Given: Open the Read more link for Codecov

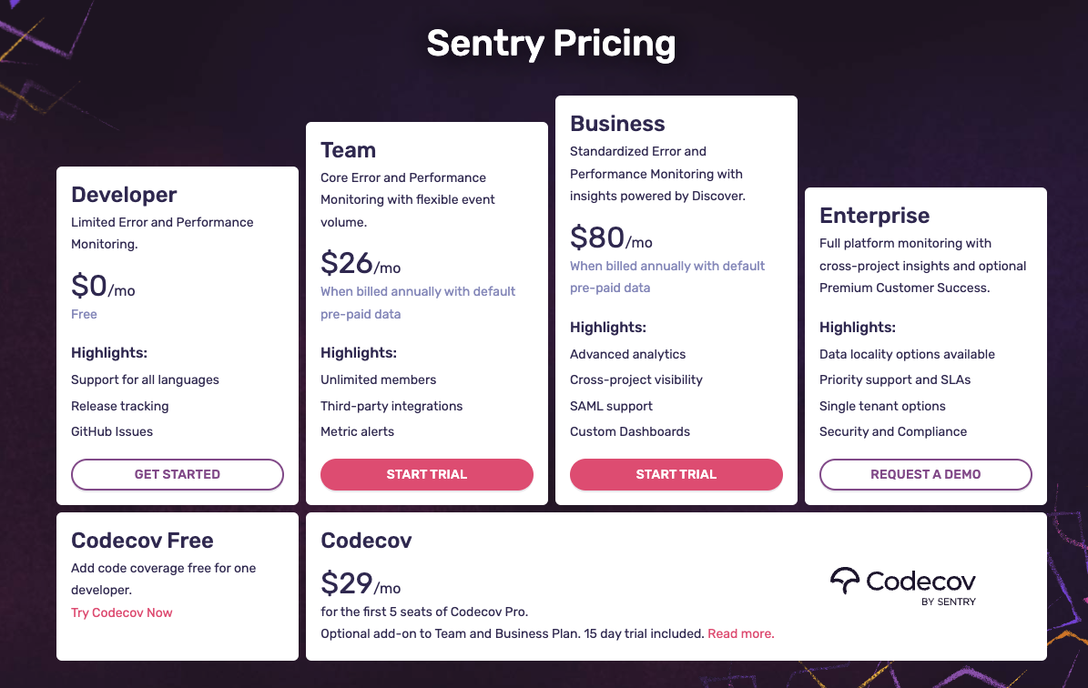Looking at the screenshot, I should pyautogui.click(x=740, y=632).
